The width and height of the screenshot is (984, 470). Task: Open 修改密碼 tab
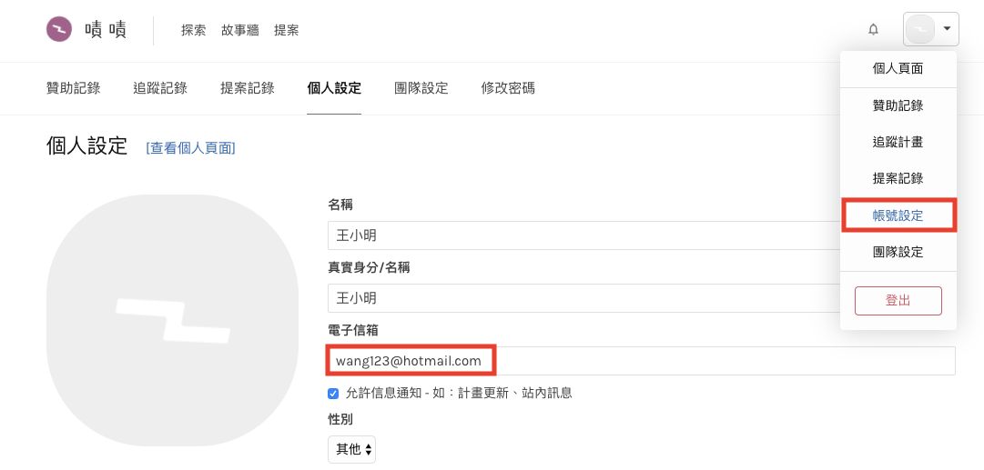[508, 88]
